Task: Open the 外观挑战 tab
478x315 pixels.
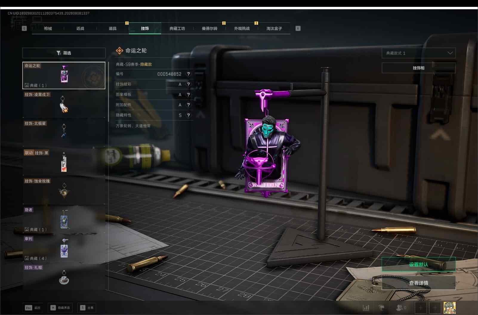Action: click(242, 28)
